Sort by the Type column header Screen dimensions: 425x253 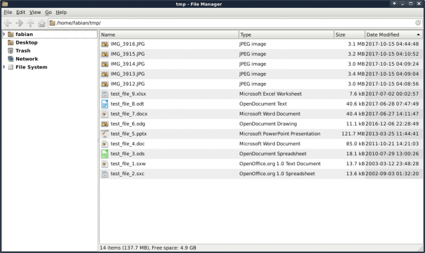coord(286,35)
